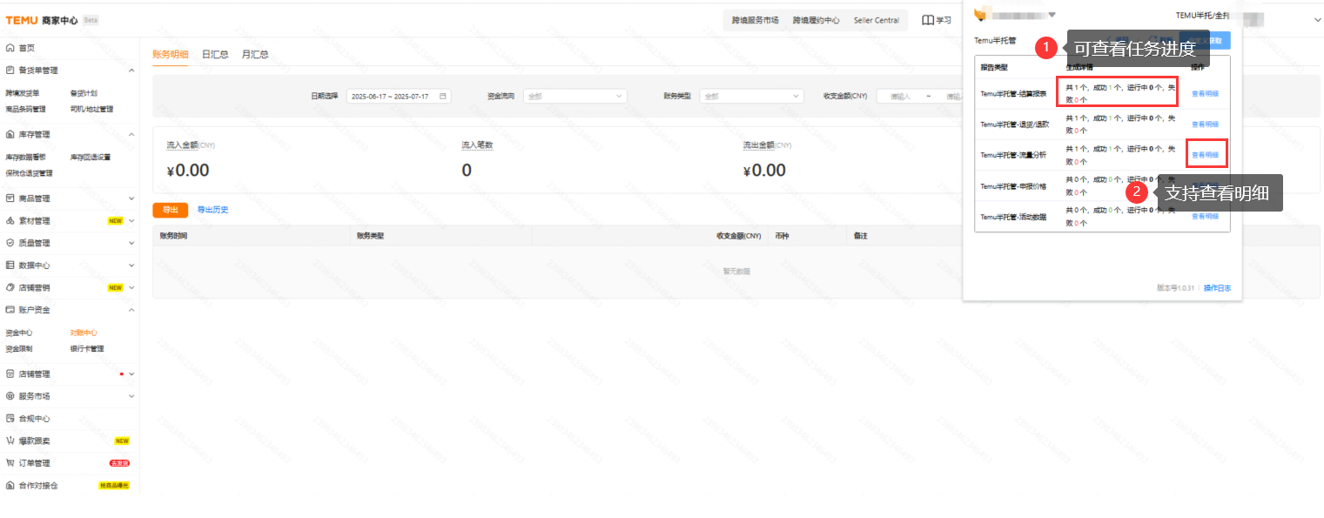Click the 合作对接会 sidebar icon

tap(10, 485)
